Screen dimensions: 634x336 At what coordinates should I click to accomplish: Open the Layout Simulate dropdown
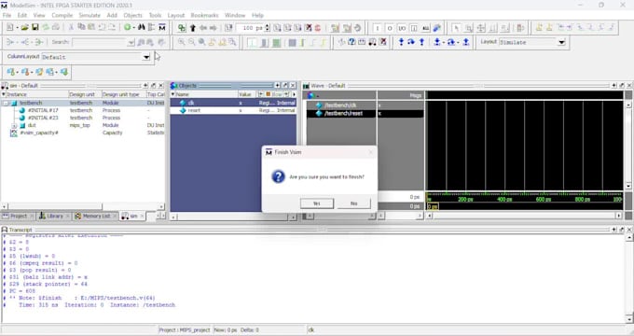click(561, 42)
